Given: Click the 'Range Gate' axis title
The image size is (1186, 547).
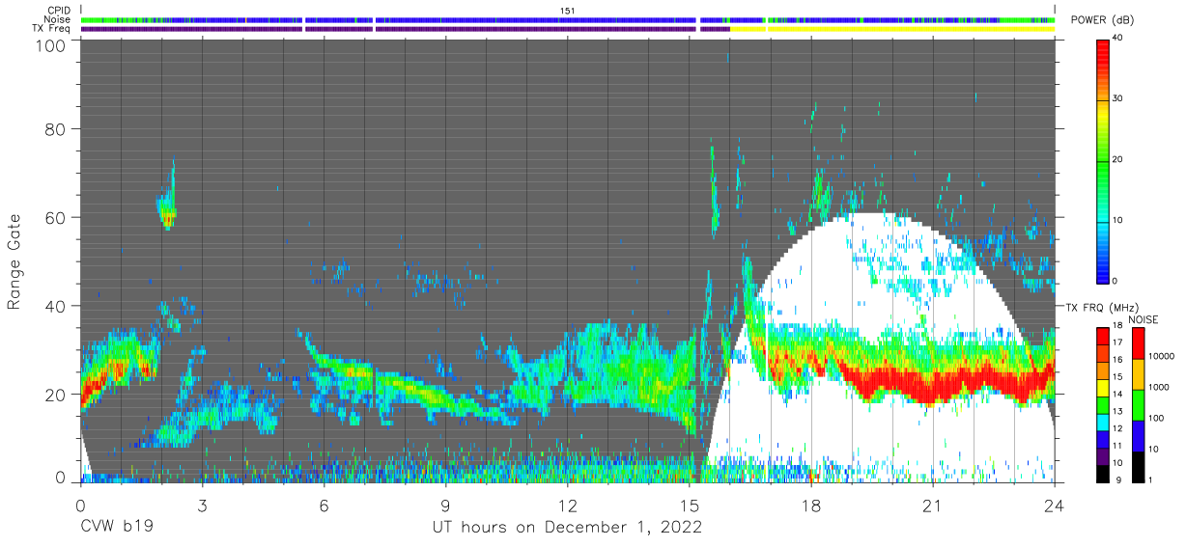Looking at the screenshot, I should pyautogui.click(x=14, y=262).
